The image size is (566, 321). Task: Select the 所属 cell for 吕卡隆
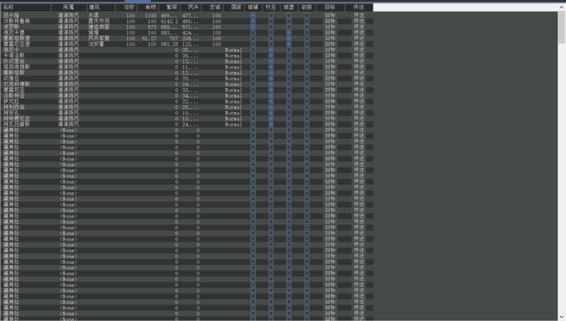pyautogui.click(x=68, y=16)
